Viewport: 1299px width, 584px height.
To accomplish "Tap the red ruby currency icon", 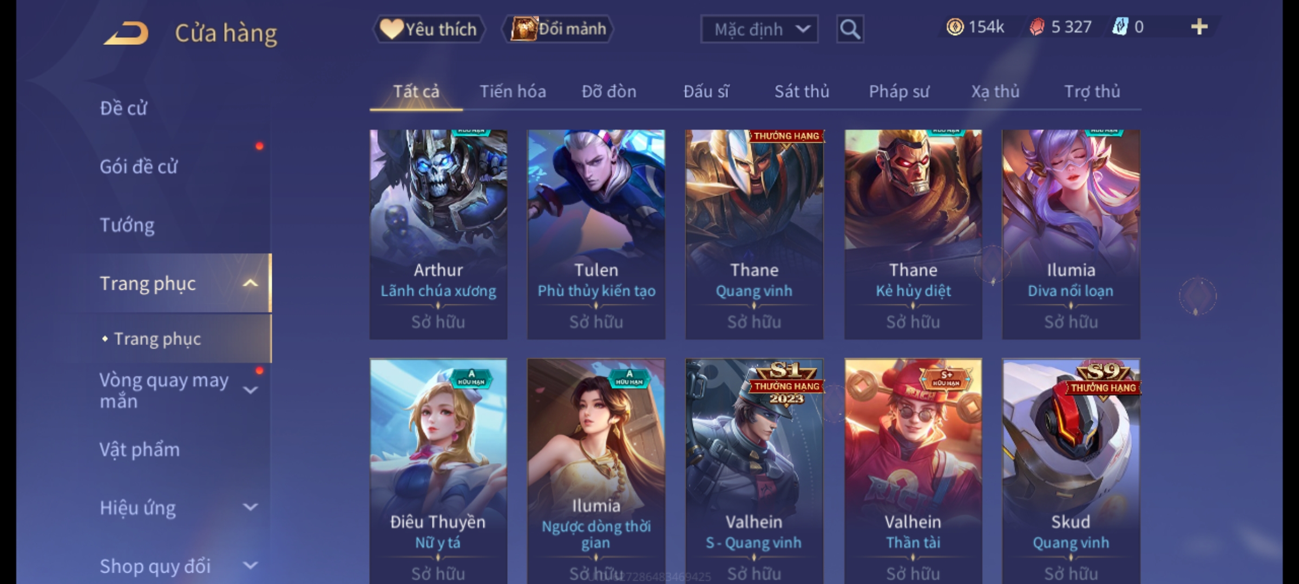I will coord(1037,27).
